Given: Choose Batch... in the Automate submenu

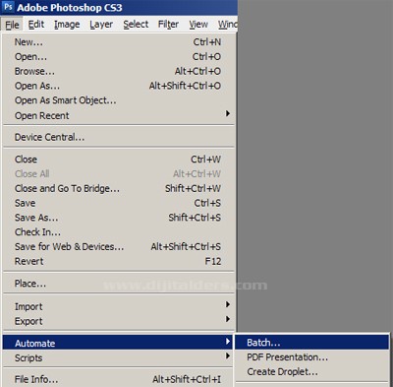Looking at the screenshot, I should [311, 343].
